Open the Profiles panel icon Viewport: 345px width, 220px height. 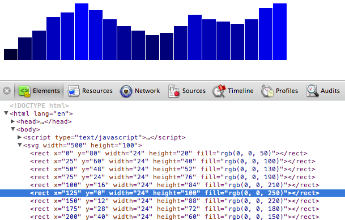coord(267,91)
